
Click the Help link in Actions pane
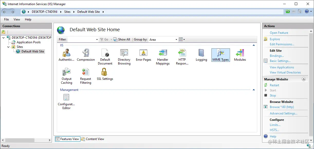[x=273, y=136]
